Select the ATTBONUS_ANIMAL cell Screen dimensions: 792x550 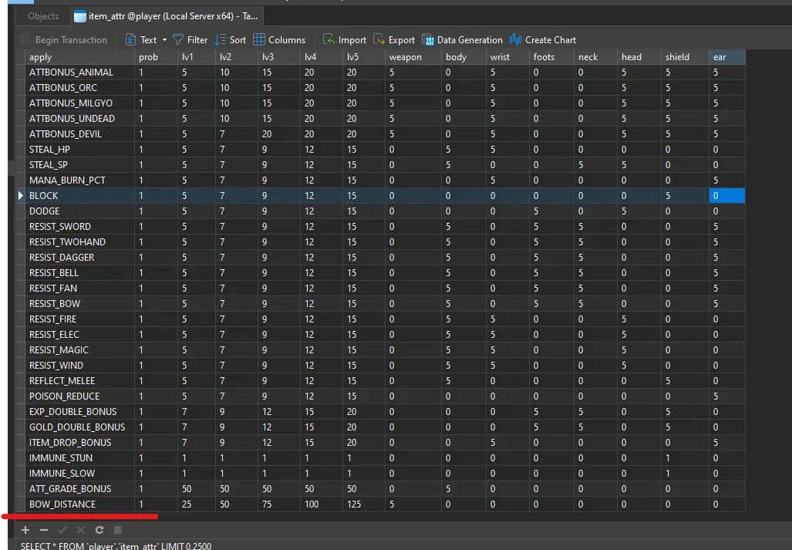tap(79, 73)
